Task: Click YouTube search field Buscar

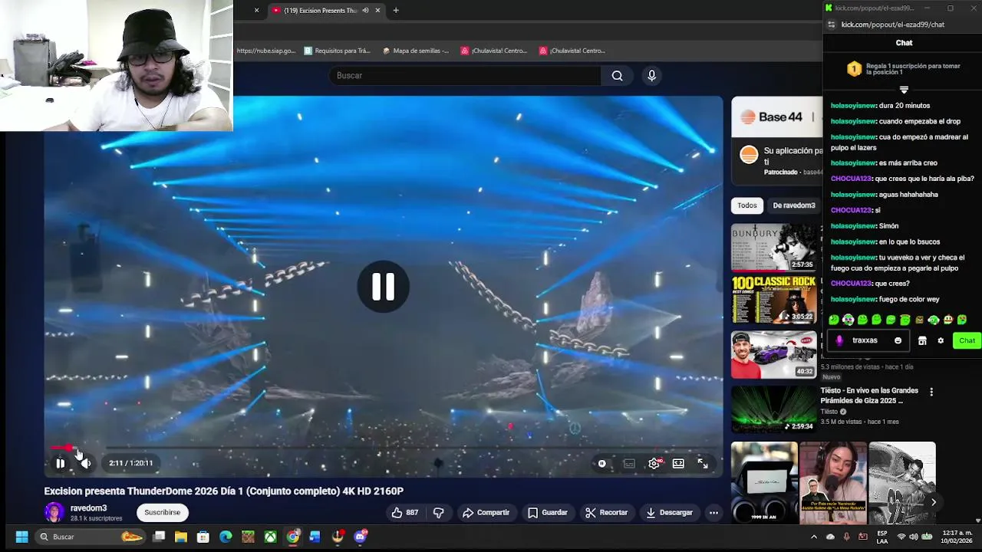Action: tap(466, 75)
